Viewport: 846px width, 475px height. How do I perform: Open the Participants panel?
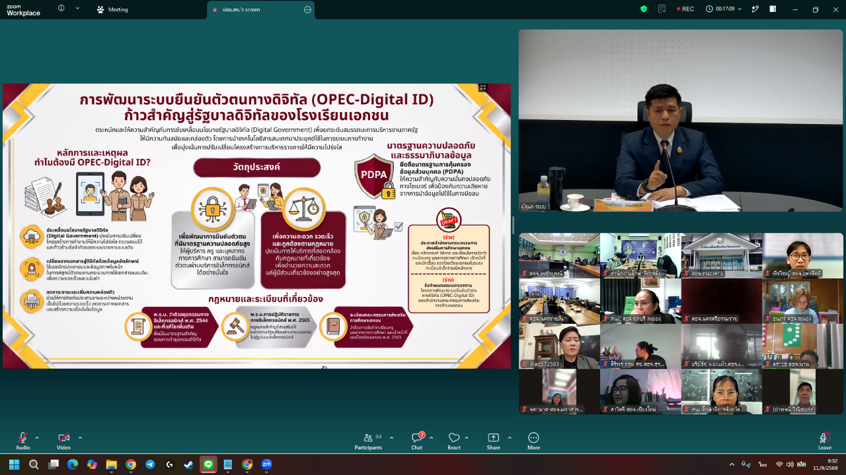pyautogui.click(x=368, y=441)
